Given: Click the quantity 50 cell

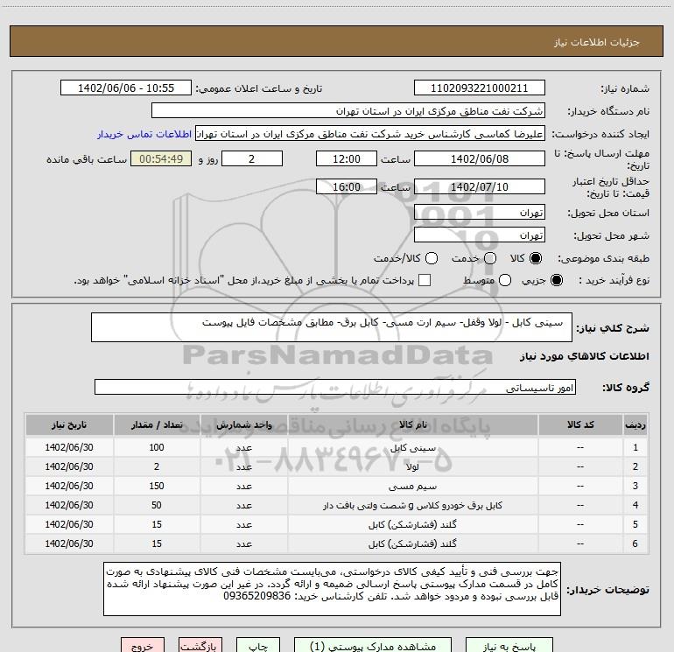Looking at the screenshot, I should 157,505.
